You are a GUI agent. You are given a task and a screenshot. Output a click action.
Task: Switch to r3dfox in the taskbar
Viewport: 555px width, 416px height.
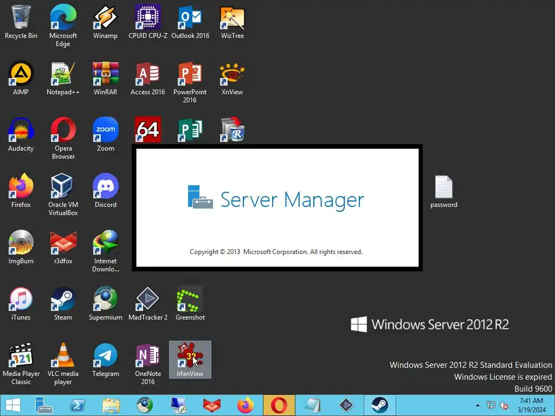click(x=212, y=405)
